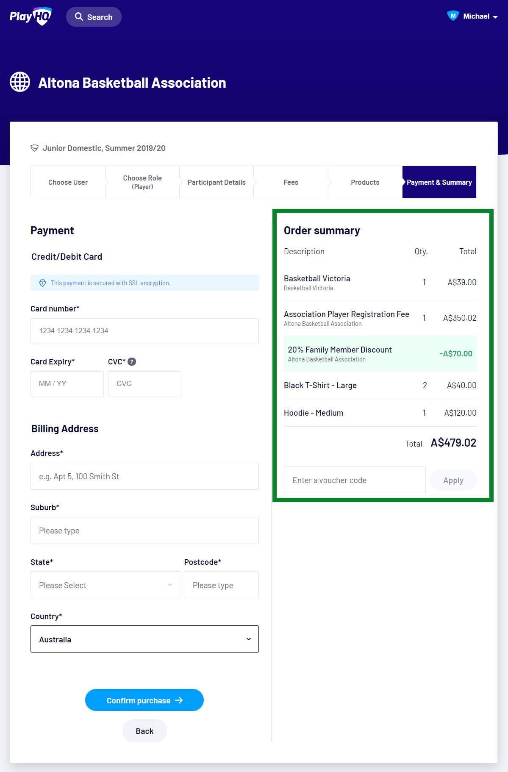
Task: Expand the Country dropdown showing Australia
Action: [x=144, y=639]
